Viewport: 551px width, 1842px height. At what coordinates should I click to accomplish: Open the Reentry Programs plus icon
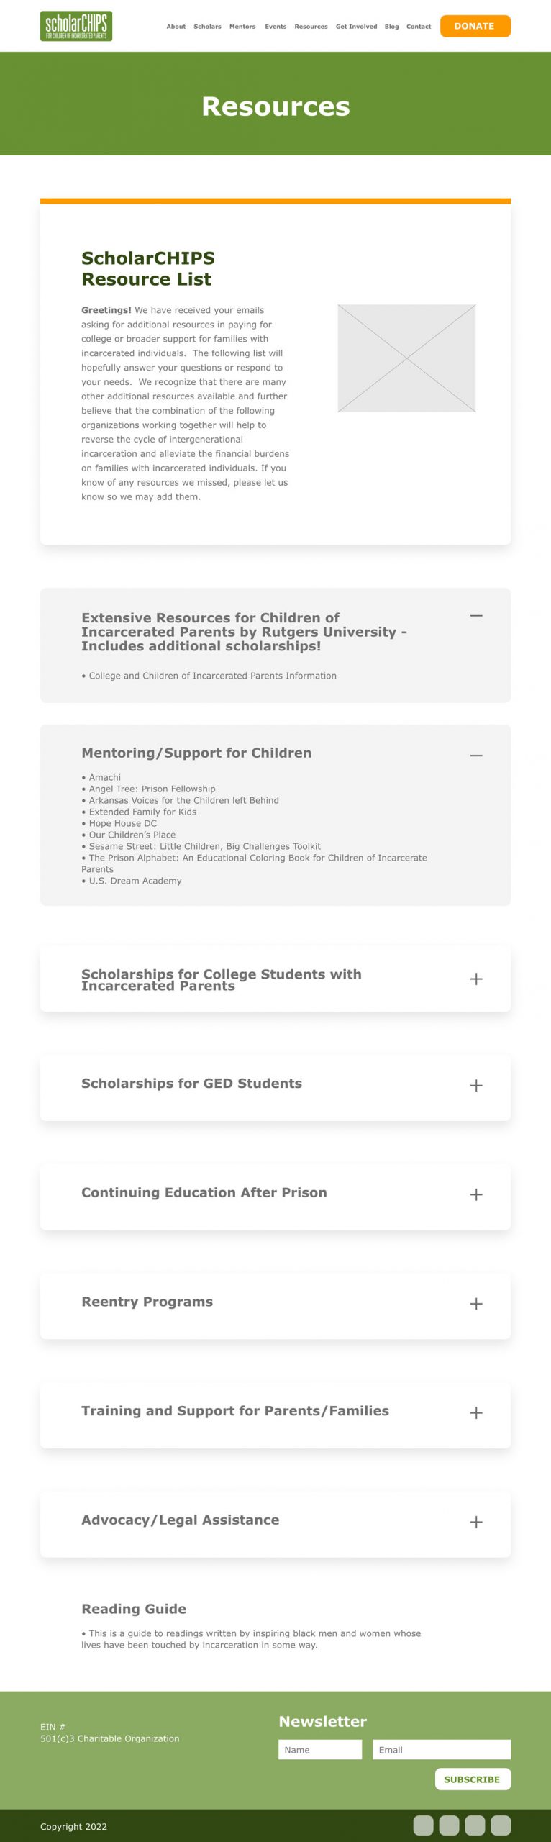(475, 1303)
